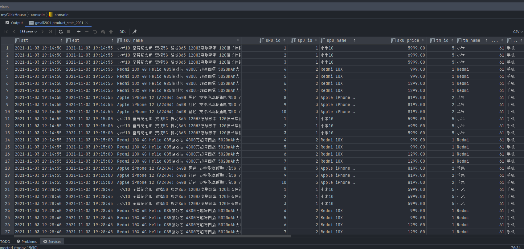The width and height of the screenshot is (524, 249).
Task: Open the CSV export format dropdown
Action: [x=518, y=32]
